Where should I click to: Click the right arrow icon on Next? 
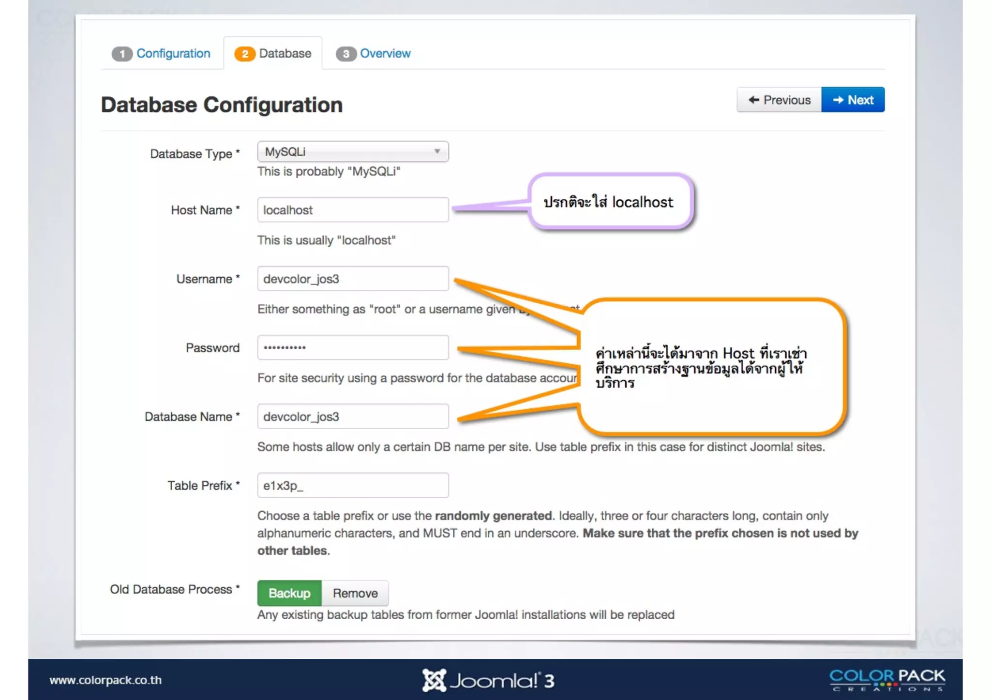pos(838,100)
